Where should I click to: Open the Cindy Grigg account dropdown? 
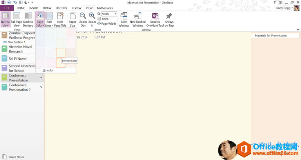[284, 8]
